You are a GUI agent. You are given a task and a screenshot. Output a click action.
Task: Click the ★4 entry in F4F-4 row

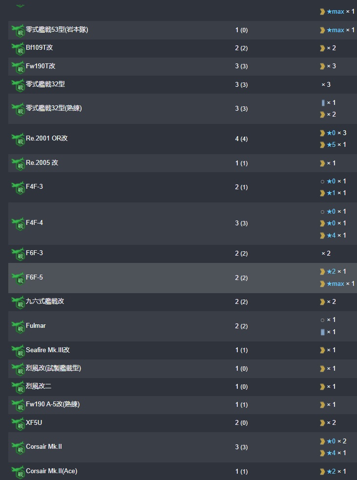[331, 235]
